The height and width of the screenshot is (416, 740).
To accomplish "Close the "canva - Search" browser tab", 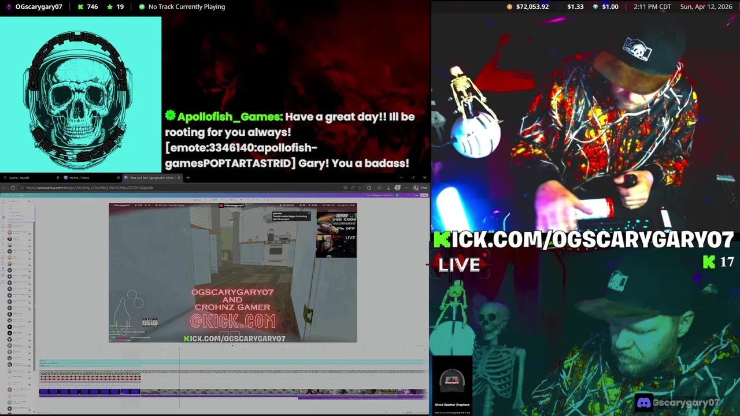I will (58, 177).
